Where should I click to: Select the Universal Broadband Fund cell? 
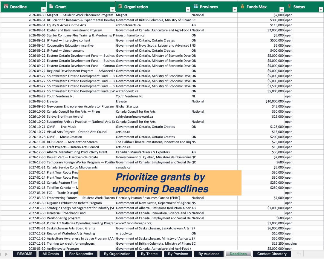pyautogui.click(x=81, y=213)
